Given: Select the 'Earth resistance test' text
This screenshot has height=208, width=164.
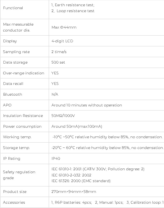Looking at the screenshot, I should (74, 5).
